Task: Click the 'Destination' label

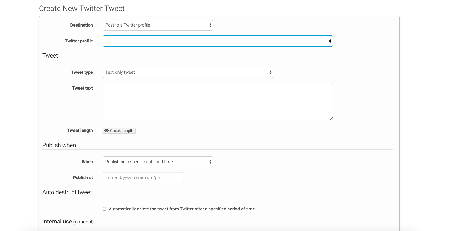Action: tap(82, 25)
